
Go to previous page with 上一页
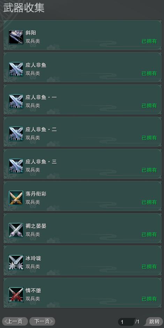(15, 321)
